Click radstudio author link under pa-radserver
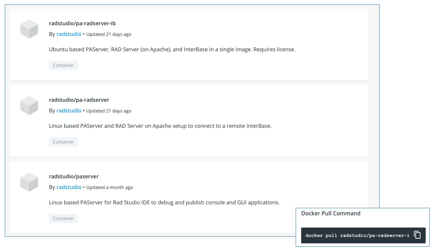 tap(69, 110)
